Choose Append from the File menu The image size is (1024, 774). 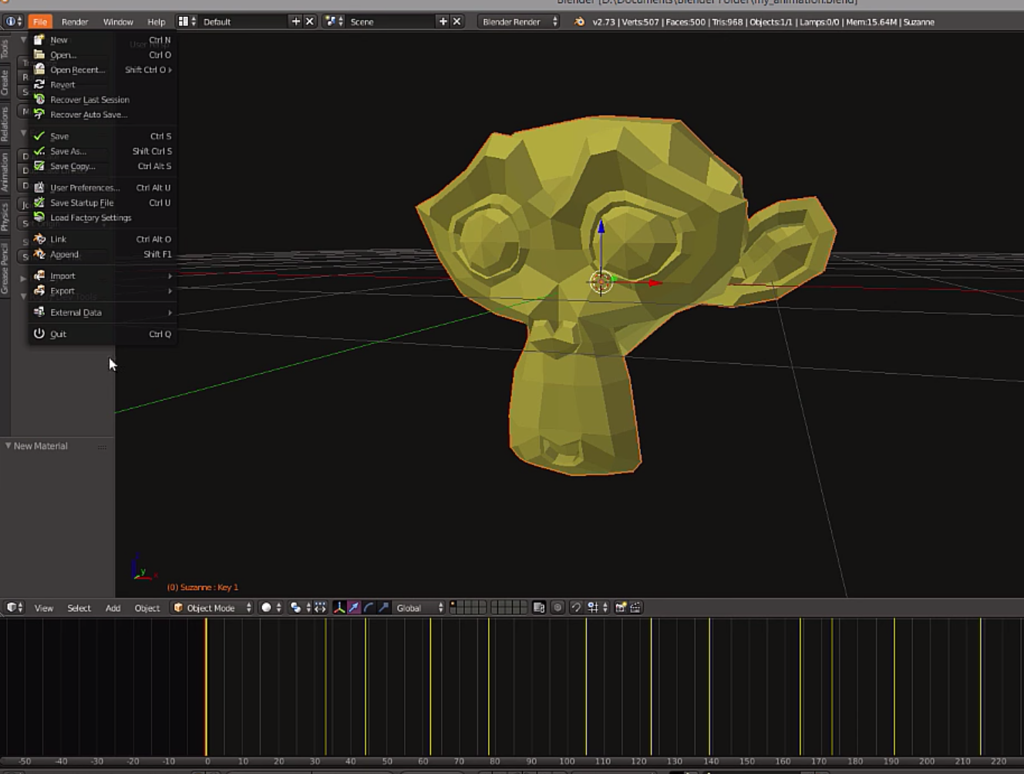tap(103, 254)
